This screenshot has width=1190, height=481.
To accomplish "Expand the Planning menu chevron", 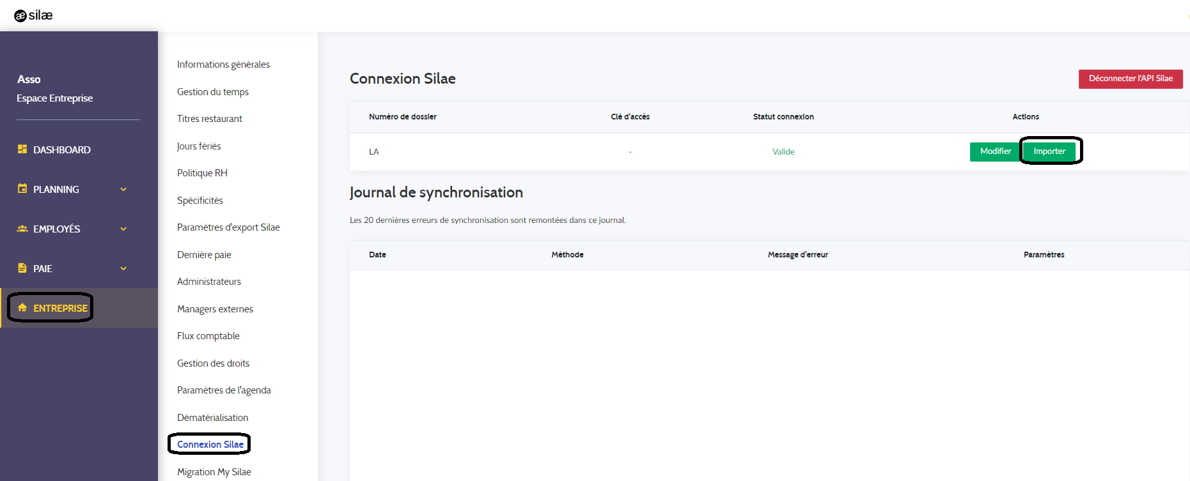I will (123, 189).
